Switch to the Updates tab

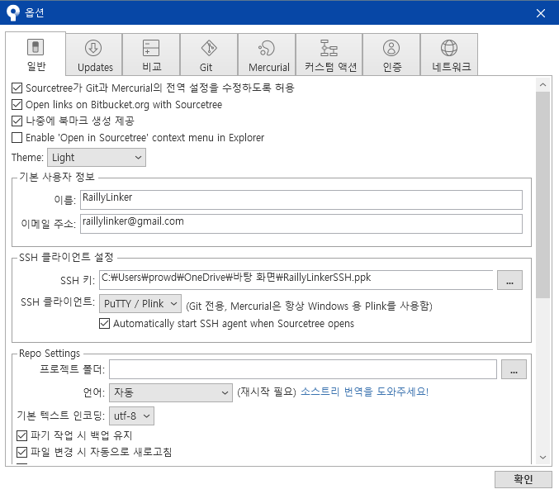pos(94,55)
